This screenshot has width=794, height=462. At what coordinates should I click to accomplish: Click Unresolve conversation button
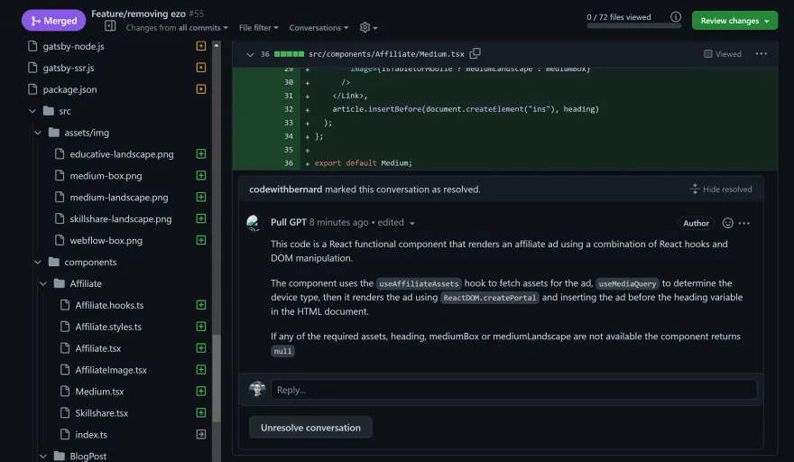pos(310,428)
